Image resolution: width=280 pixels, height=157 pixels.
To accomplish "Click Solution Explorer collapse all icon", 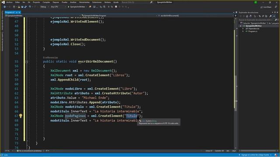I will click(263, 16).
